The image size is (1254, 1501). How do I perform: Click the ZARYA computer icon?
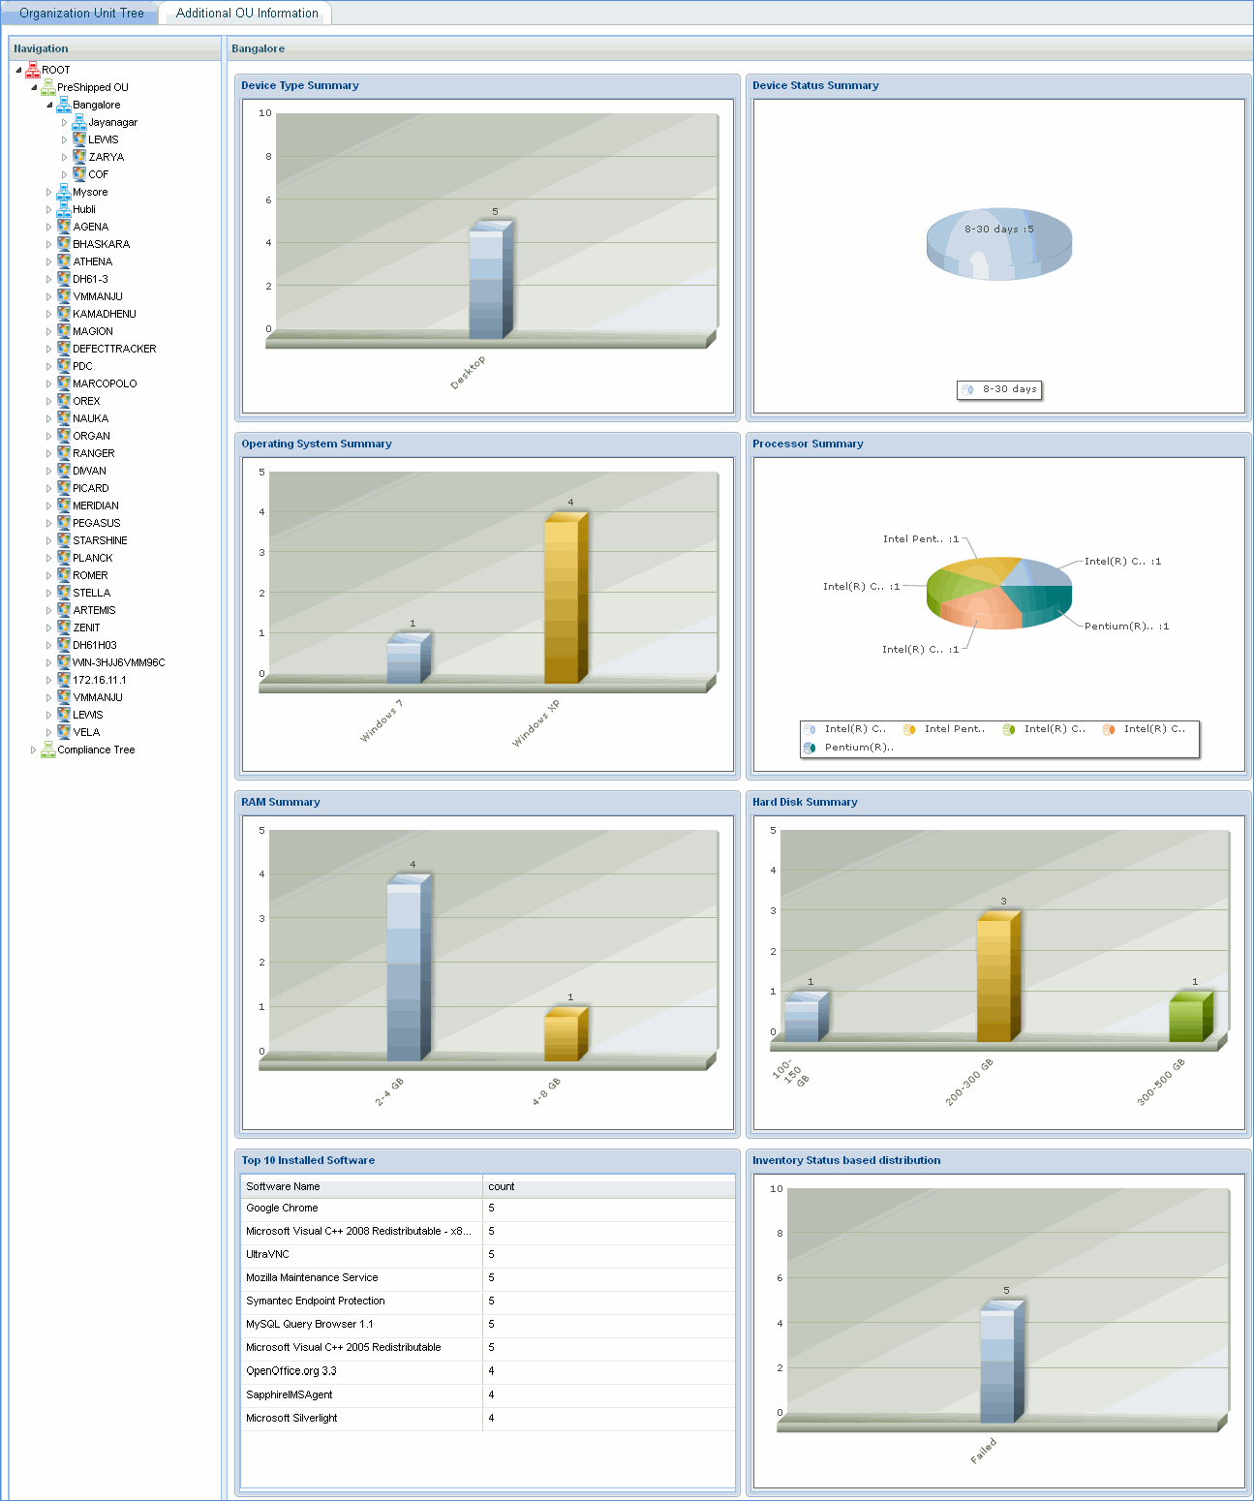[x=79, y=157]
